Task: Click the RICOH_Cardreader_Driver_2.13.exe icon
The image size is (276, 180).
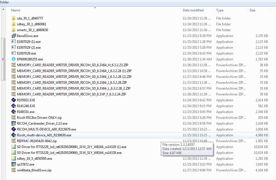Action: [x=14, y=123]
